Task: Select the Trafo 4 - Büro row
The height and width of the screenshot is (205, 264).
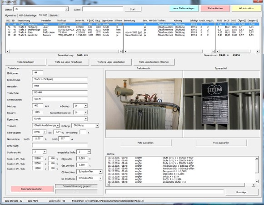Action: coord(64,32)
